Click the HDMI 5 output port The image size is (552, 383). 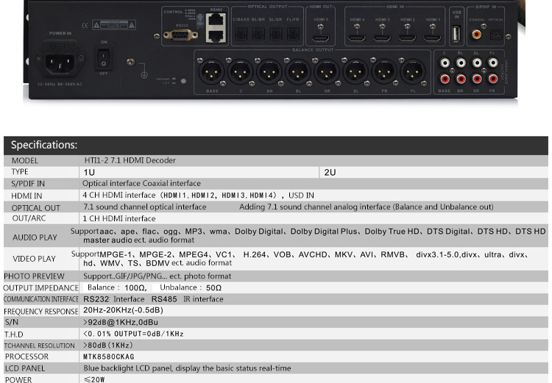coord(321,37)
